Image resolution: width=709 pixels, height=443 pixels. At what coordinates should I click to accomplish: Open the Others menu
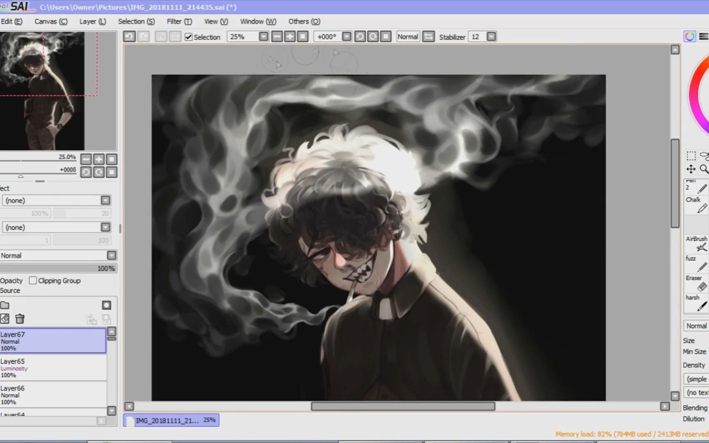click(304, 21)
